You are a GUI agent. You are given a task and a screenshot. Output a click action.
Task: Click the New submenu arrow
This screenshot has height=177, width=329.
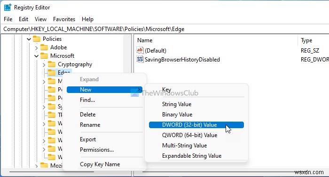139,90
